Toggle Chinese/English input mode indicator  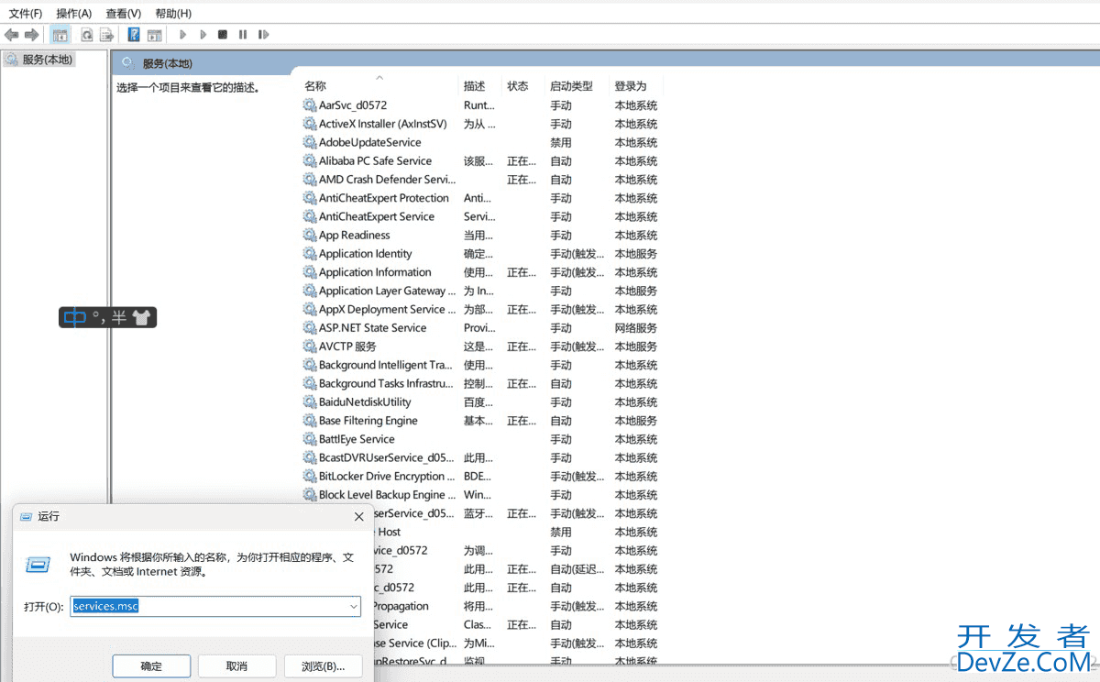coord(74,317)
